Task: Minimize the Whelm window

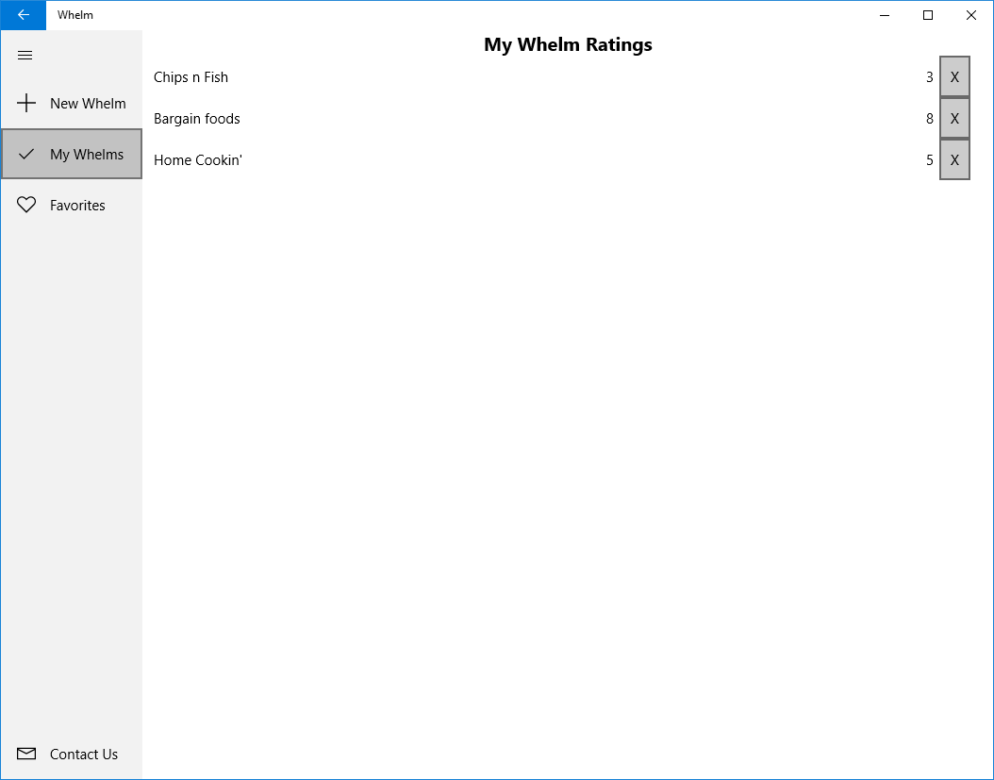Action: tap(885, 15)
